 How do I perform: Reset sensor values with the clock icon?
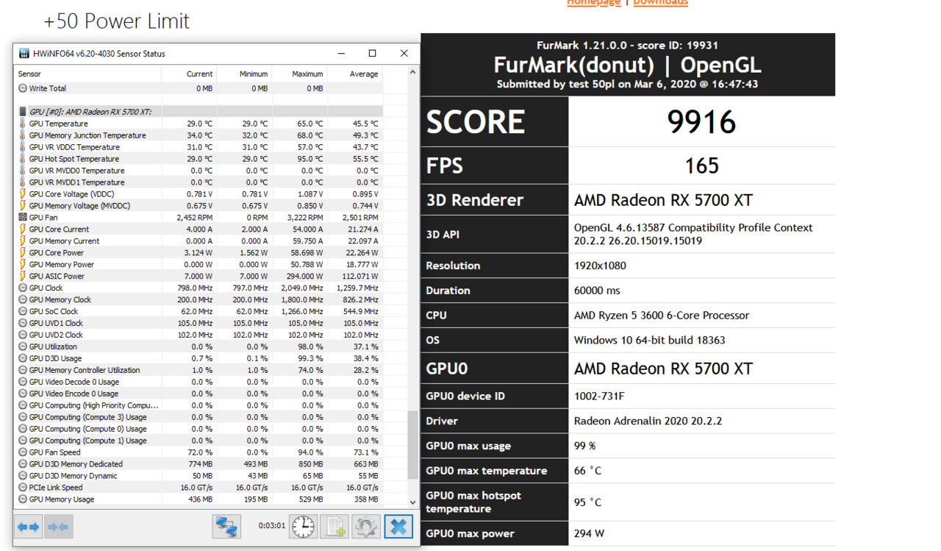point(303,527)
